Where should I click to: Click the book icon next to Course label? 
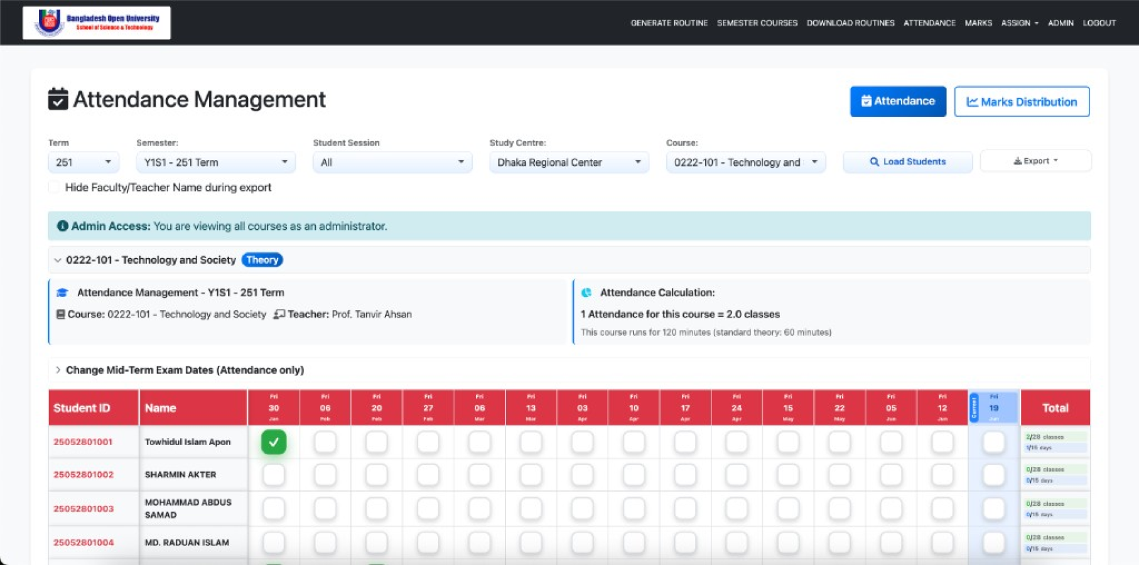click(x=61, y=315)
